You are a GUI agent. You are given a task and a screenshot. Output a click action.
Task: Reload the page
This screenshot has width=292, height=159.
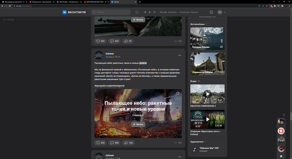(10, 6)
